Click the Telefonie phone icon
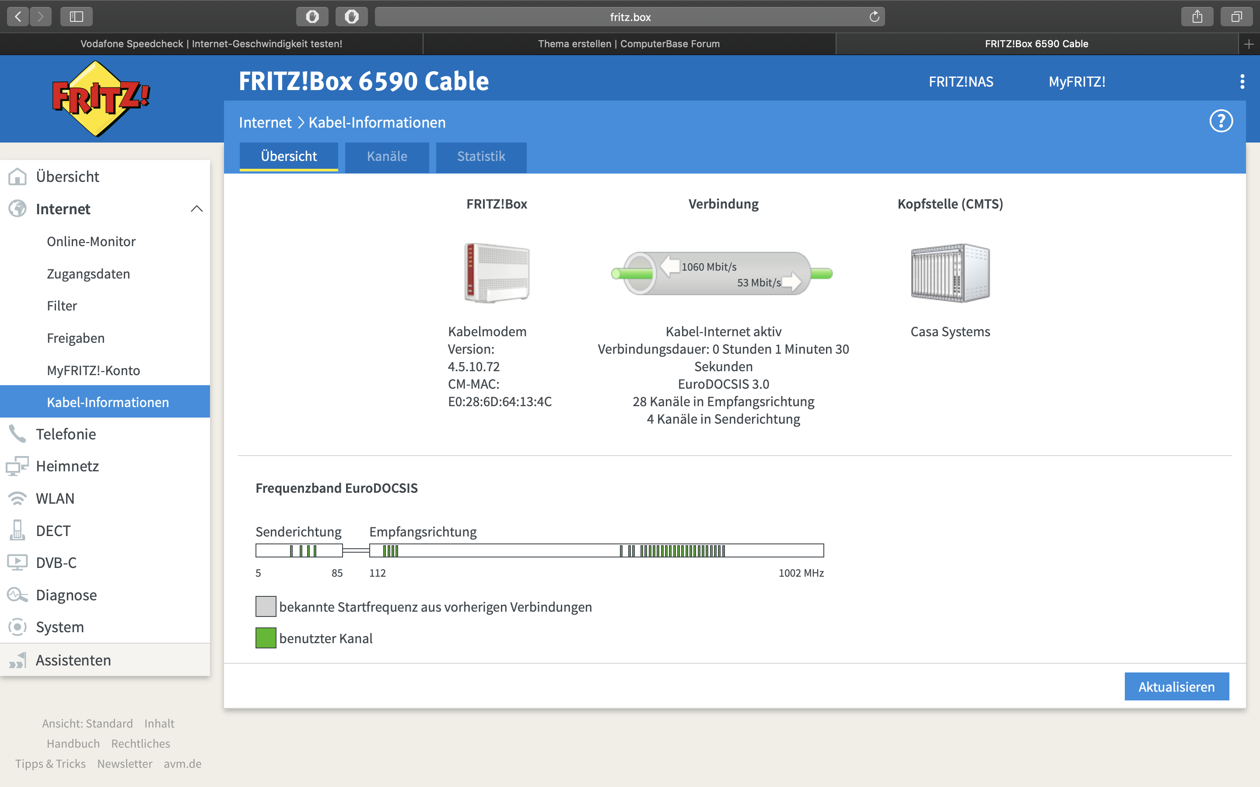 tap(17, 434)
